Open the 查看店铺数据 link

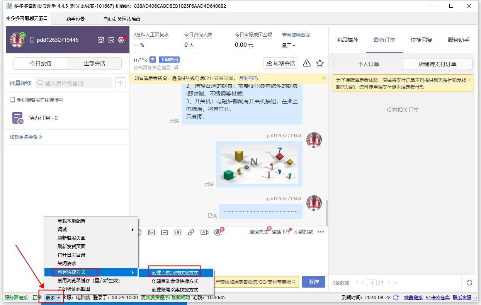pos(296,35)
